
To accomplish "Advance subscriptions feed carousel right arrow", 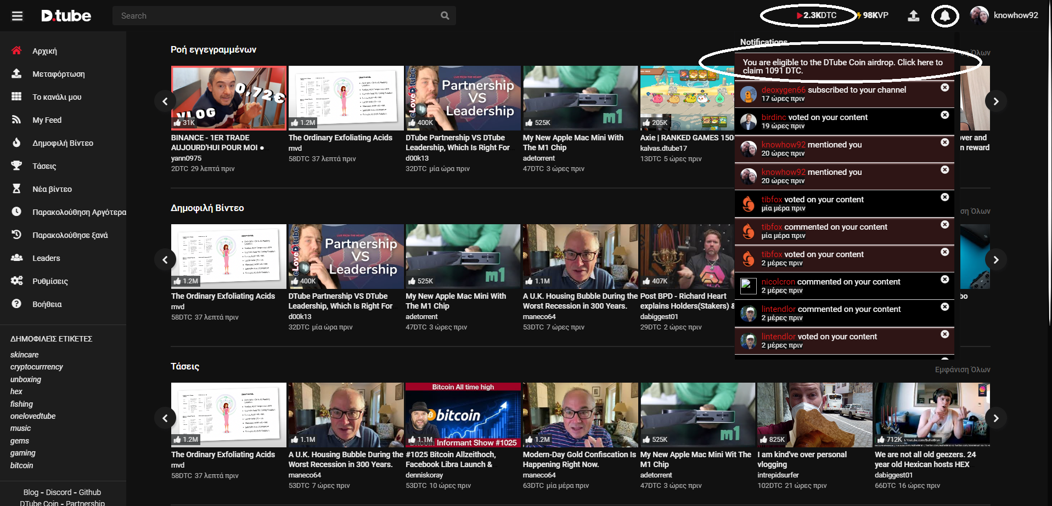I will tap(996, 101).
